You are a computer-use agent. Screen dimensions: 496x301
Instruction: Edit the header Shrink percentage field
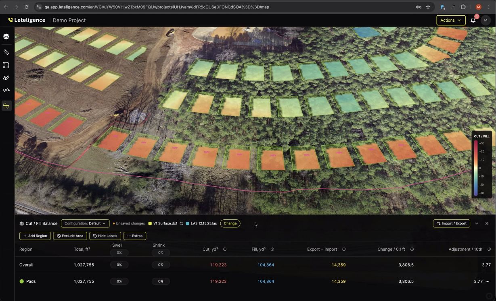pos(161,253)
